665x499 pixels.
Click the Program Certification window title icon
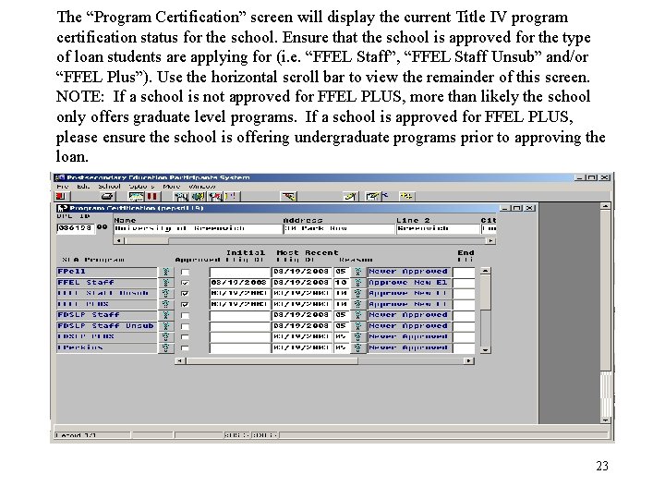[63, 208]
